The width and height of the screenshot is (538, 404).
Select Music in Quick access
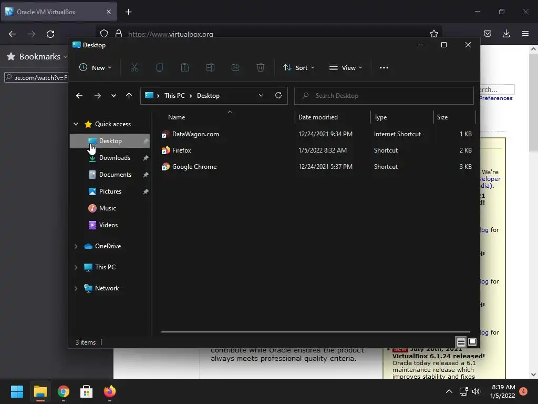point(110,208)
